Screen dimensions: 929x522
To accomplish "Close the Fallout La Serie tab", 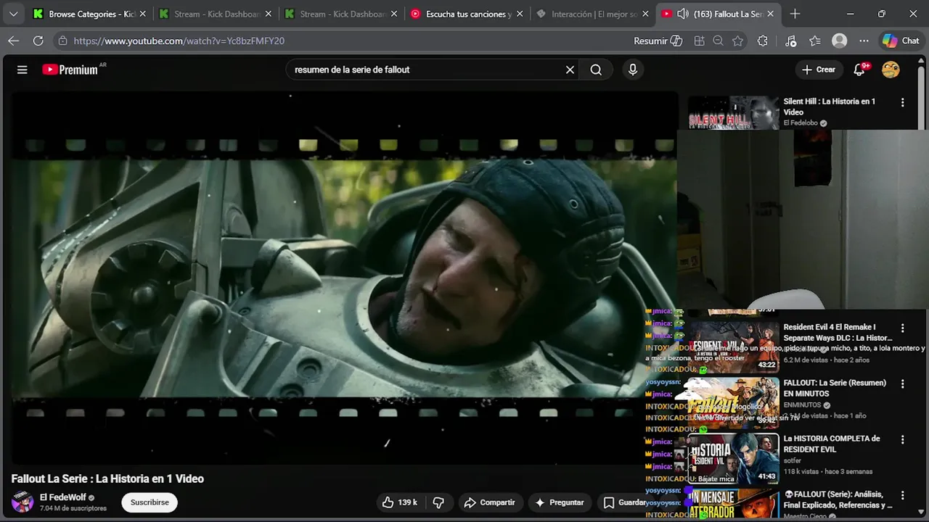I will point(770,14).
